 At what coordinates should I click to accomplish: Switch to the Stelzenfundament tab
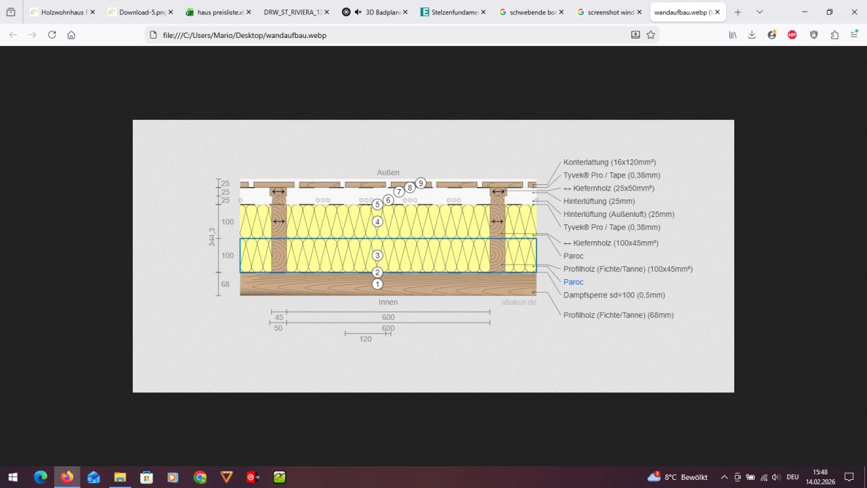click(x=454, y=12)
